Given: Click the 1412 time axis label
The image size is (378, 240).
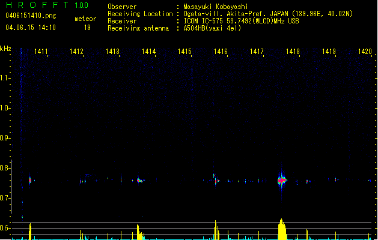Looking at the screenshot, I should [77, 51].
